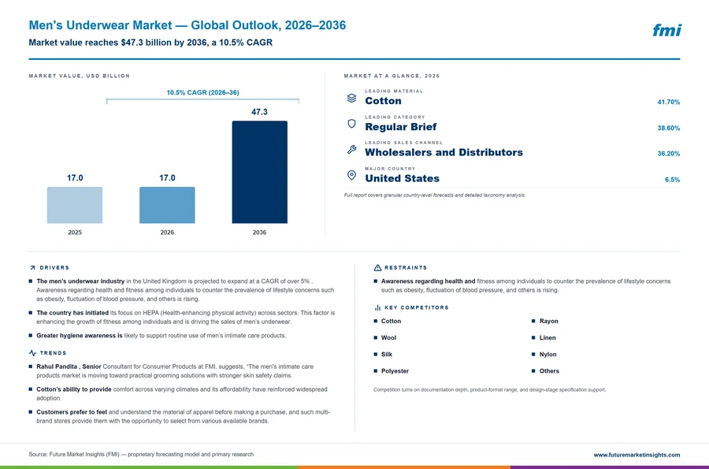This screenshot has height=469, width=709.
Task: Click the 'Full report covers granular' note
Action: pyautogui.click(x=435, y=195)
